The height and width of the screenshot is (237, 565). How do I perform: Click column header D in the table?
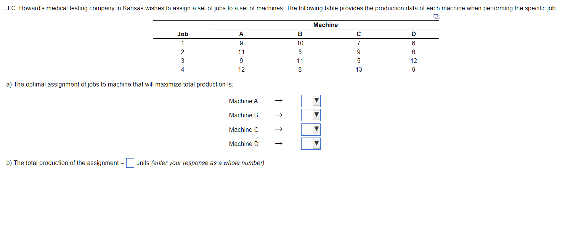(x=414, y=34)
